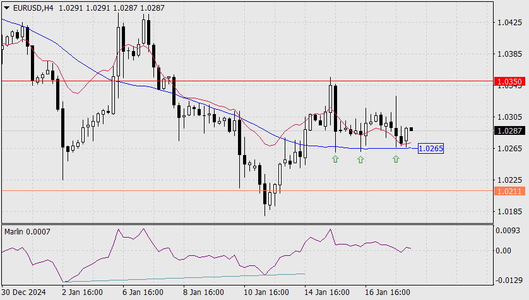This screenshot has height=300, width=529.
Task: Select the black 1.0287 current price label
Action: pos(509,130)
